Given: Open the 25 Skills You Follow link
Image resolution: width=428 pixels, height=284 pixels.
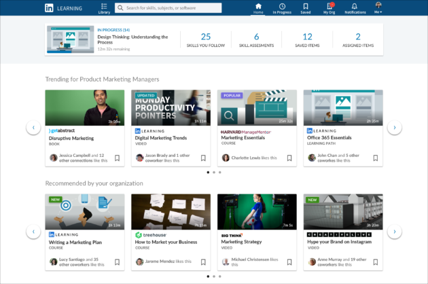Looking at the screenshot, I should click(206, 40).
